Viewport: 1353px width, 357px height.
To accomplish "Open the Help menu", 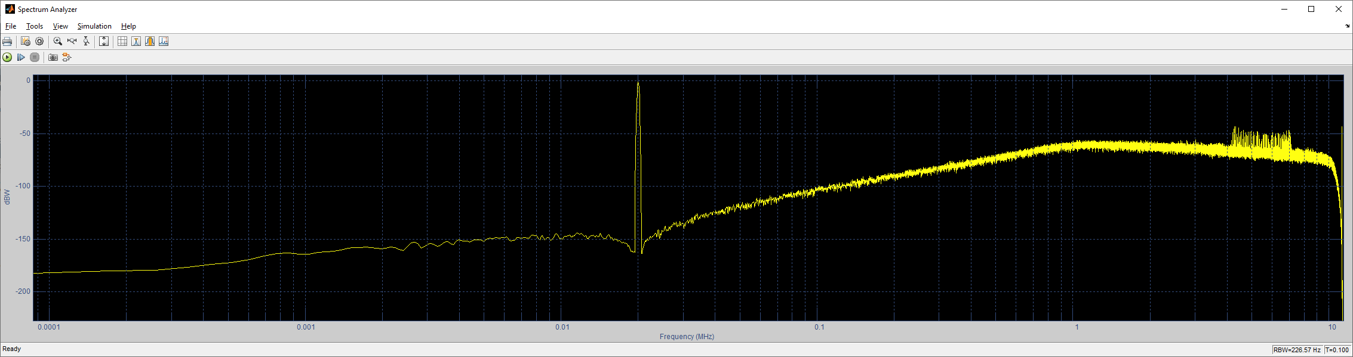I will tap(128, 26).
